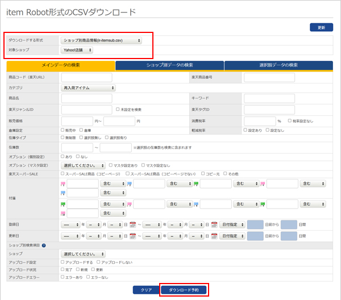
Task: Tick the アップロード状況 新規 checkbox
Action: [x=78, y=269]
